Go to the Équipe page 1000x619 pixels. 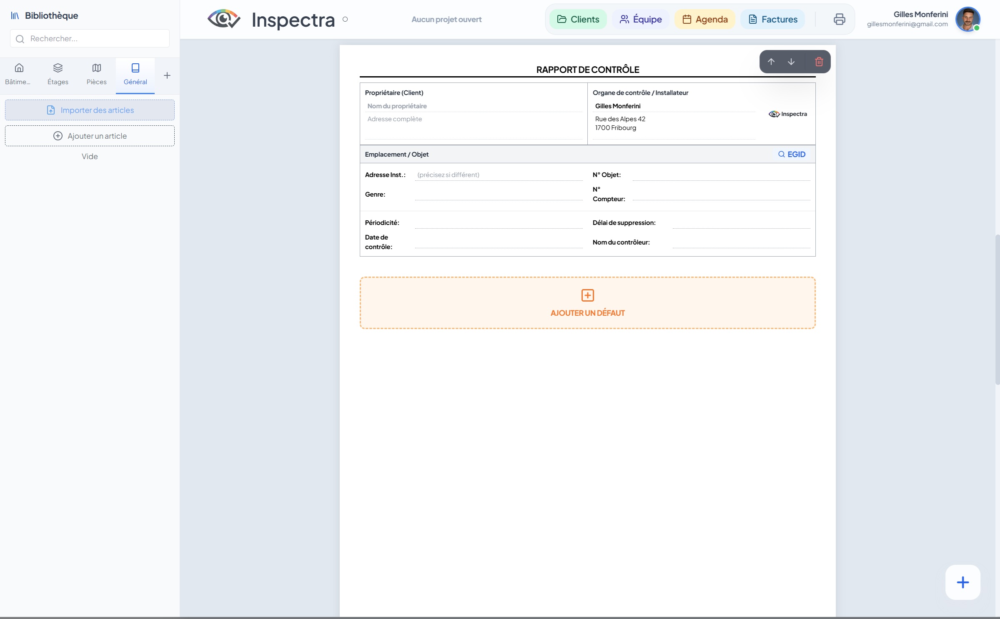click(x=640, y=19)
